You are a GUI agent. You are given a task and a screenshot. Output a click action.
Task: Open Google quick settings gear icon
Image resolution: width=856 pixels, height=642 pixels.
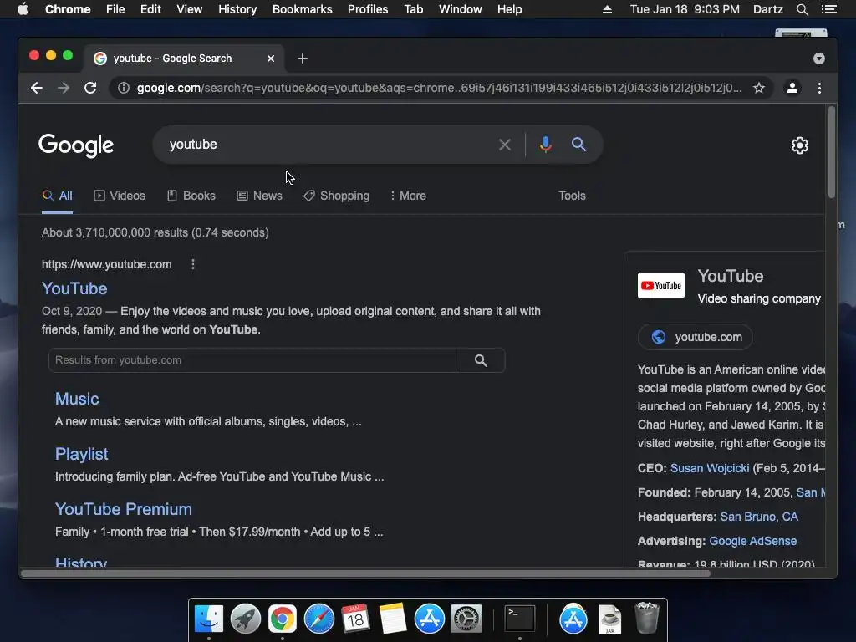800,145
